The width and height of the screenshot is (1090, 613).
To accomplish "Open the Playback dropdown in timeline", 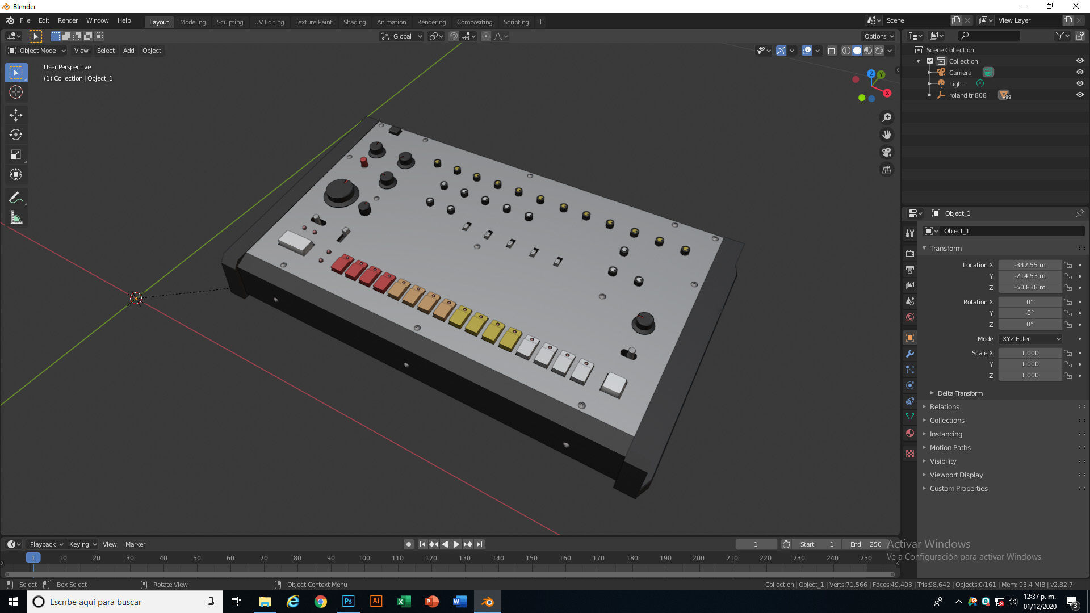I will coord(46,544).
